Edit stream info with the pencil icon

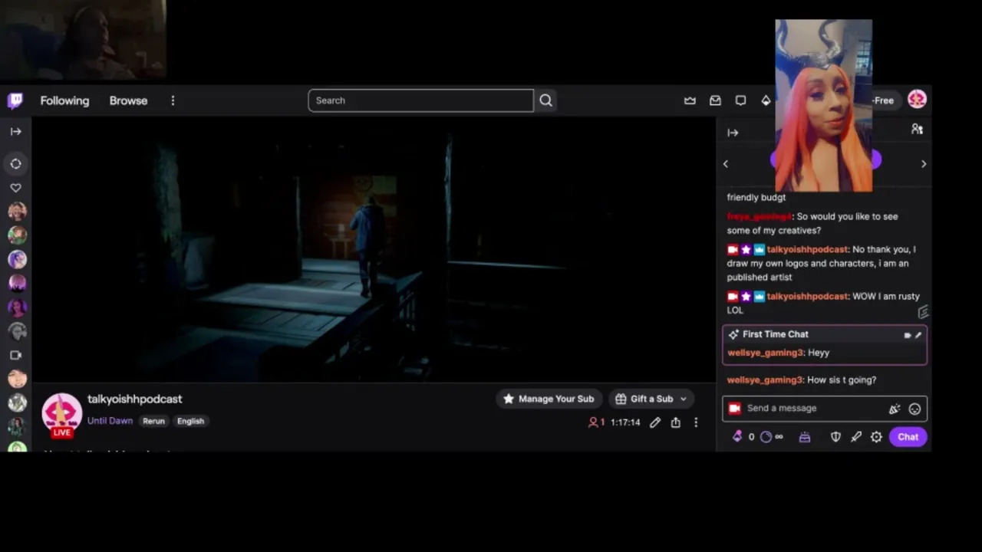[x=655, y=422]
